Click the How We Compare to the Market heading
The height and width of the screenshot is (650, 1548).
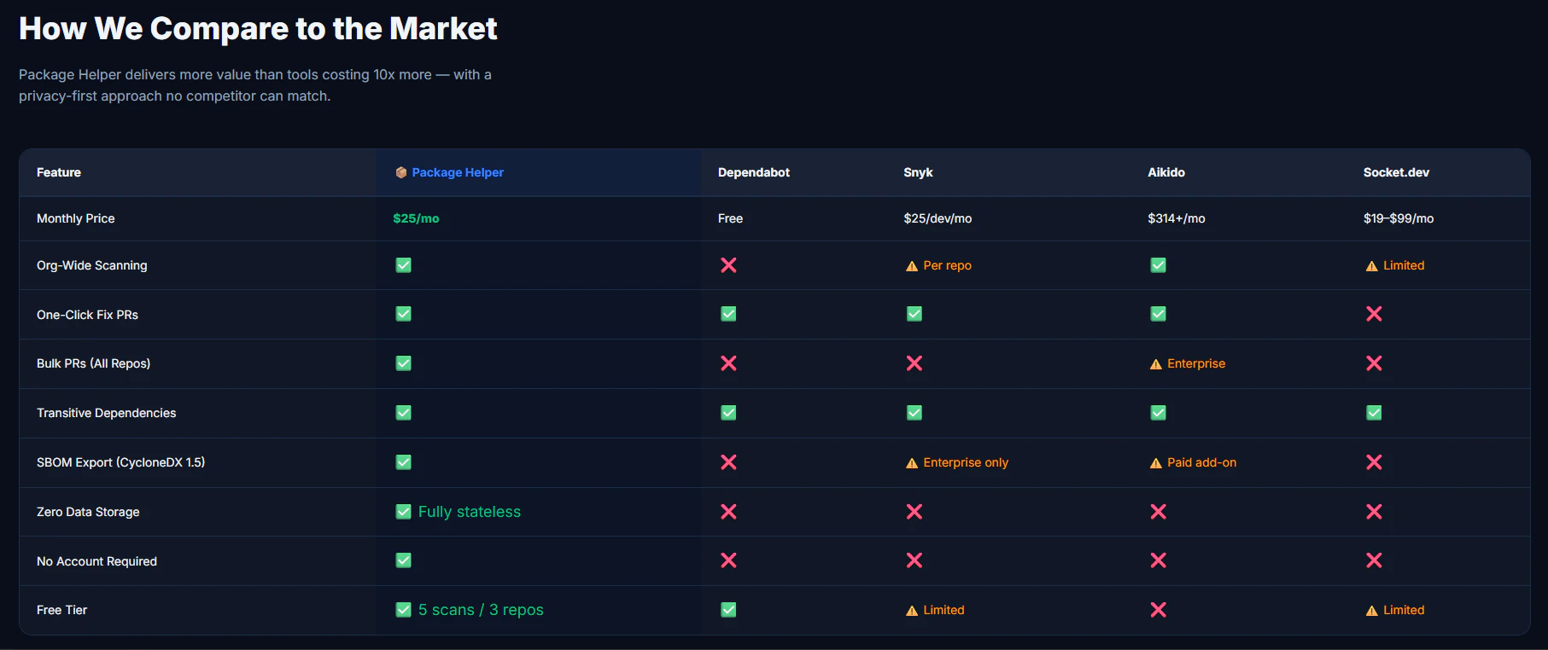click(x=258, y=29)
